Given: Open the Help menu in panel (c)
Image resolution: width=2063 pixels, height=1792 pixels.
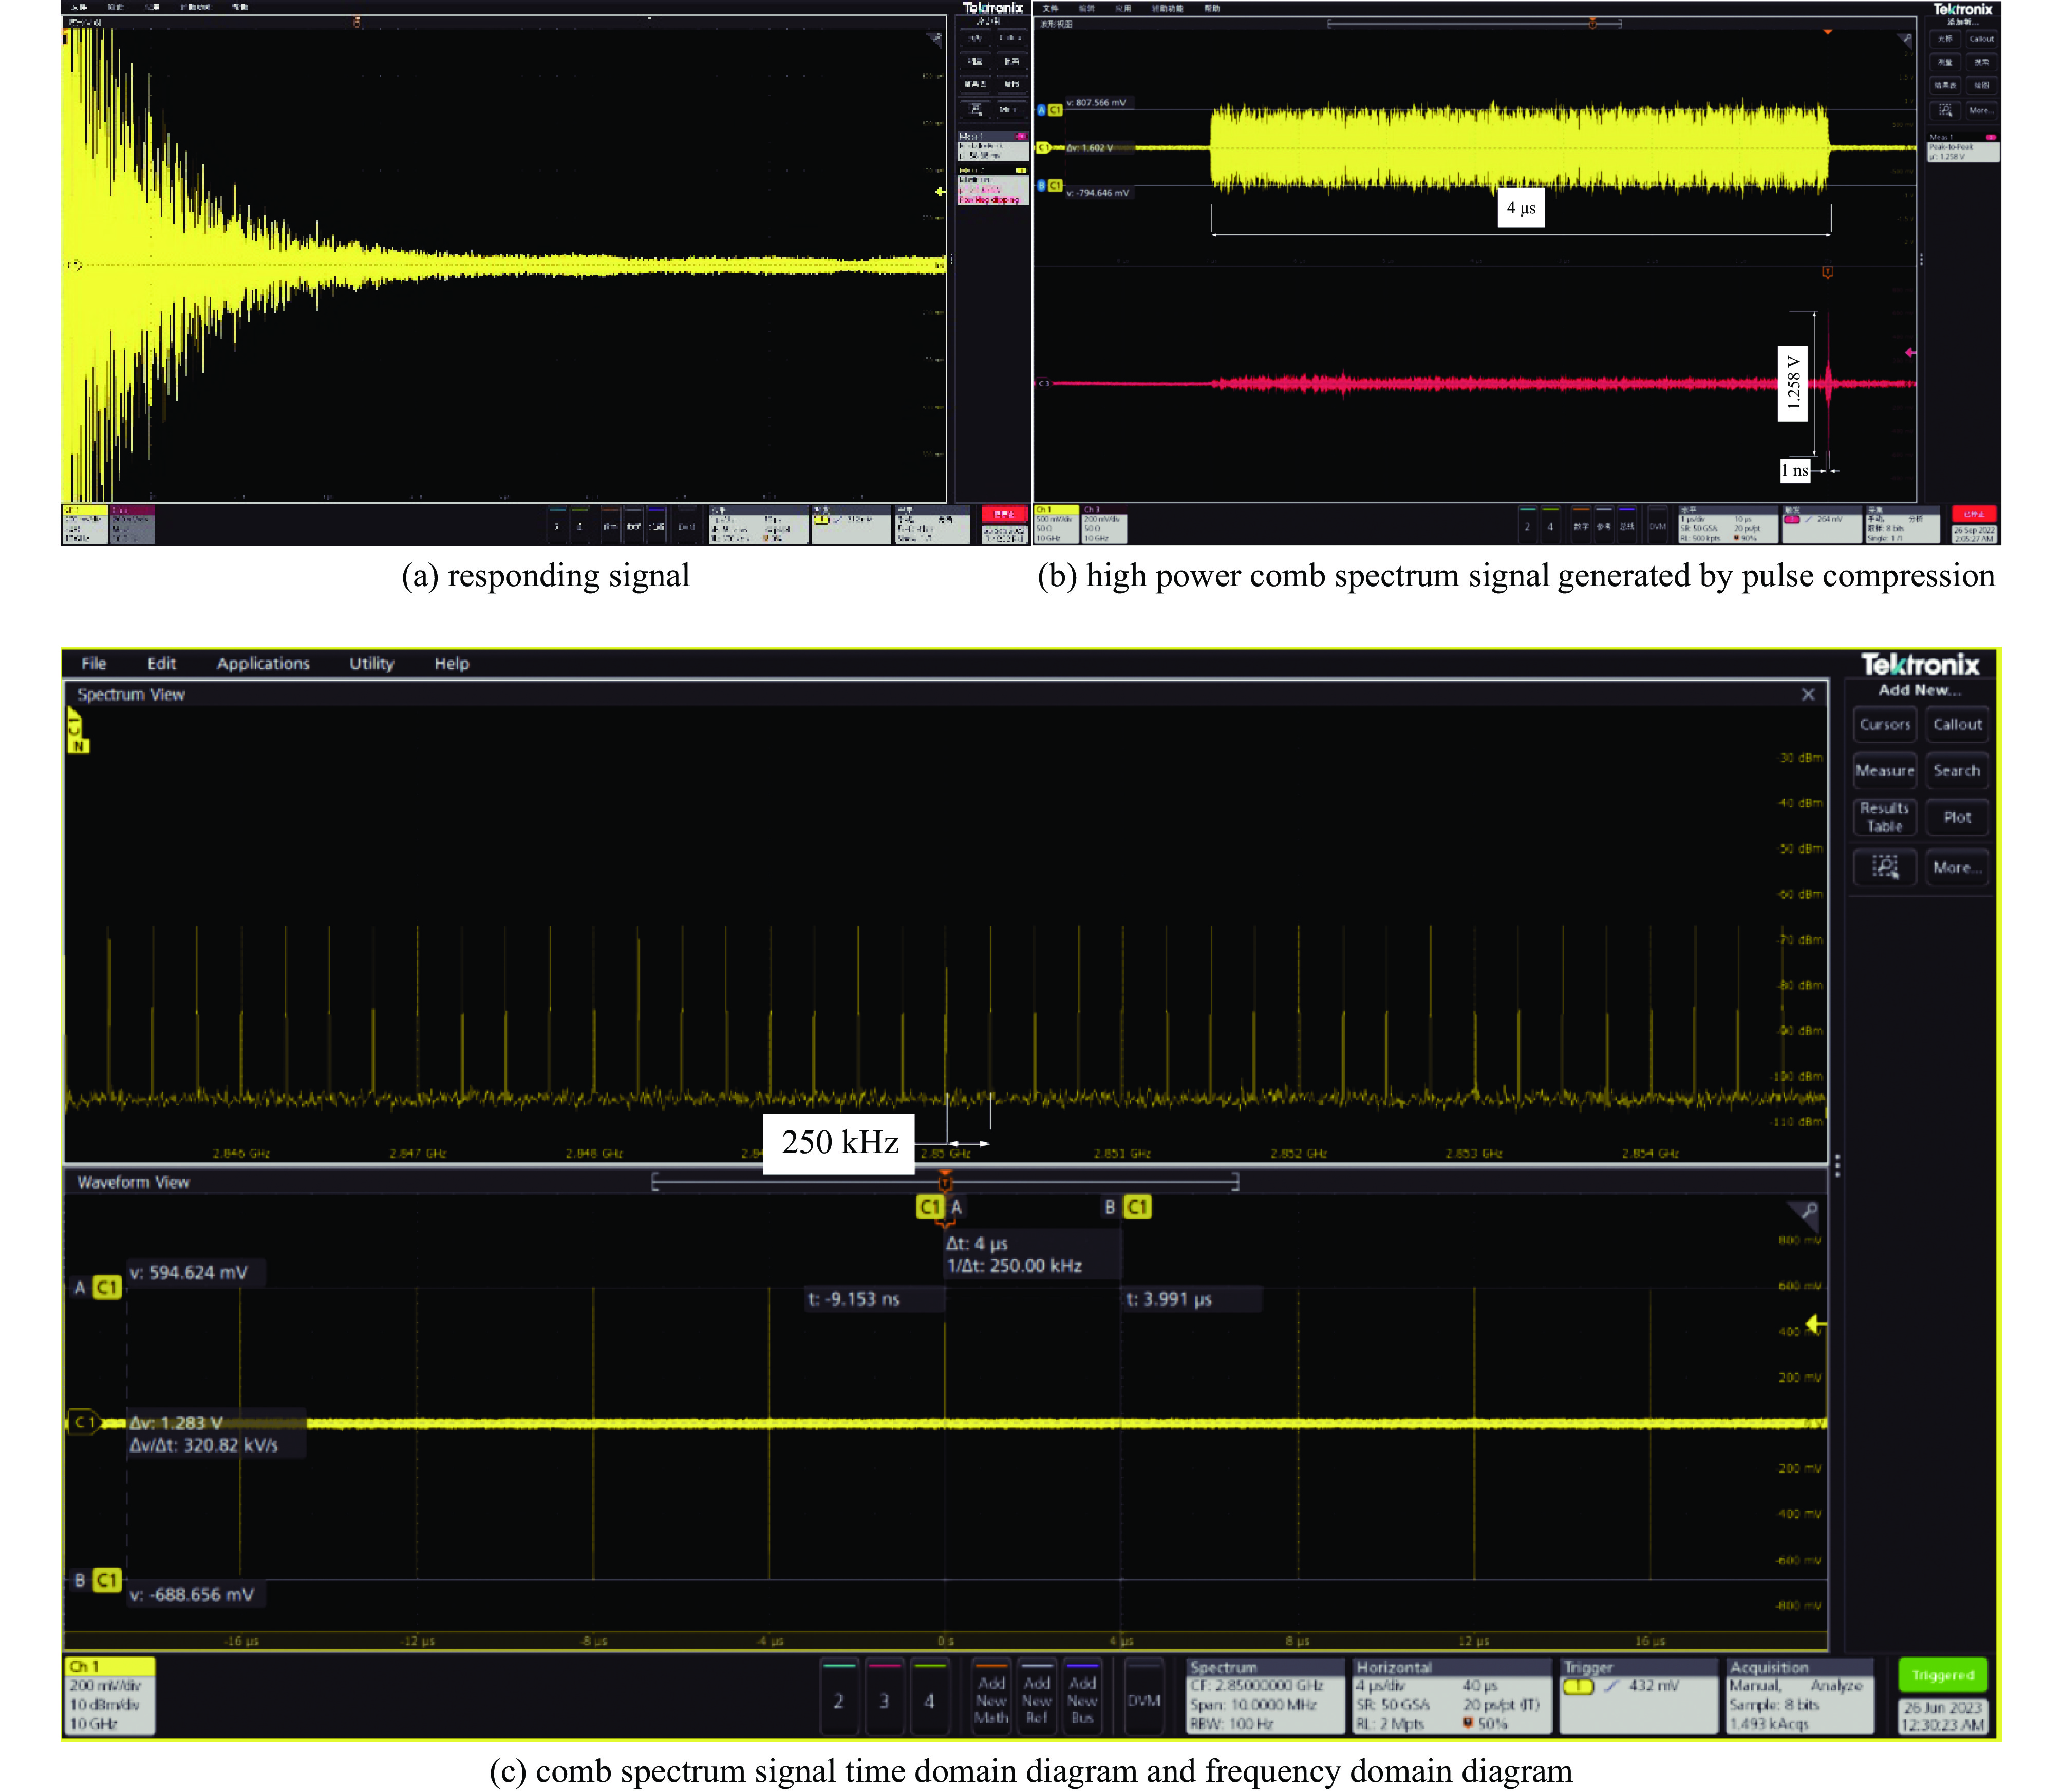Looking at the screenshot, I should click(x=451, y=663).
